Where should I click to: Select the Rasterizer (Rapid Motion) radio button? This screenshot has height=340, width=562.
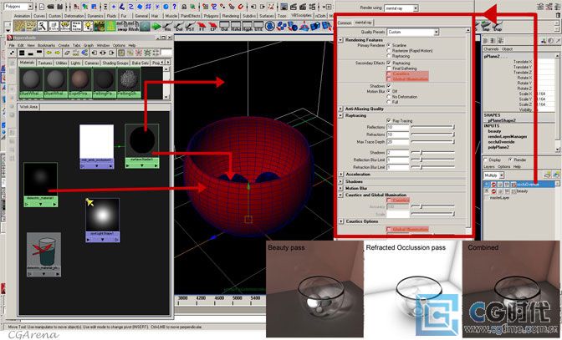pos(389,51)
